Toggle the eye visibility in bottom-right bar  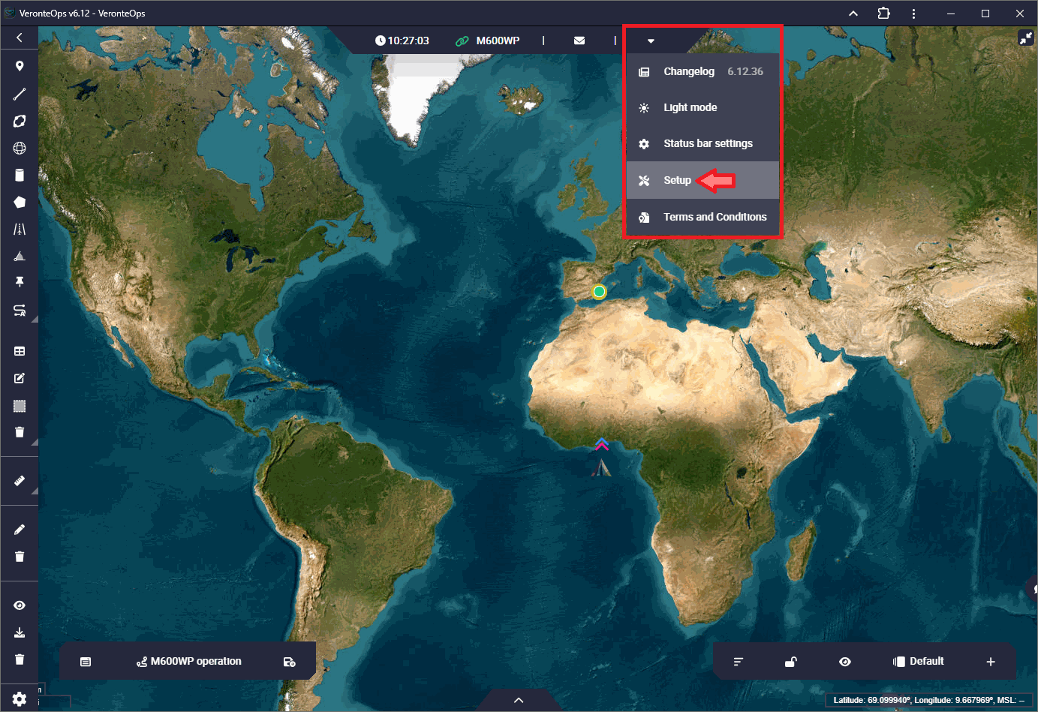pyautogui.click(x=845, y=661)
